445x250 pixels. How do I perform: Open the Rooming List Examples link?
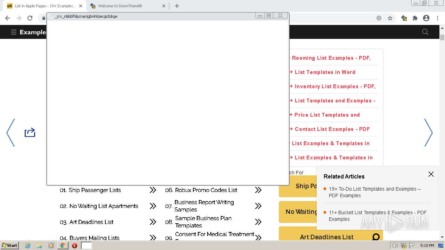pyautogui.click(x=330, y=58)
